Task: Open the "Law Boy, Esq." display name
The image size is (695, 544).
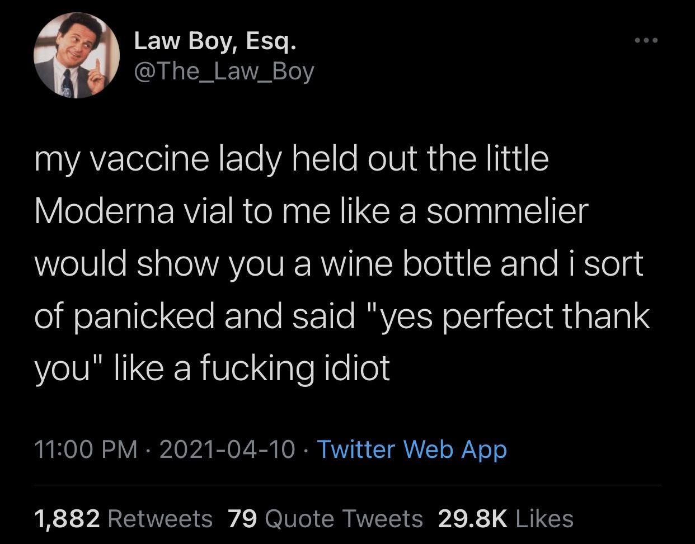Action: [x=214, y=41]
